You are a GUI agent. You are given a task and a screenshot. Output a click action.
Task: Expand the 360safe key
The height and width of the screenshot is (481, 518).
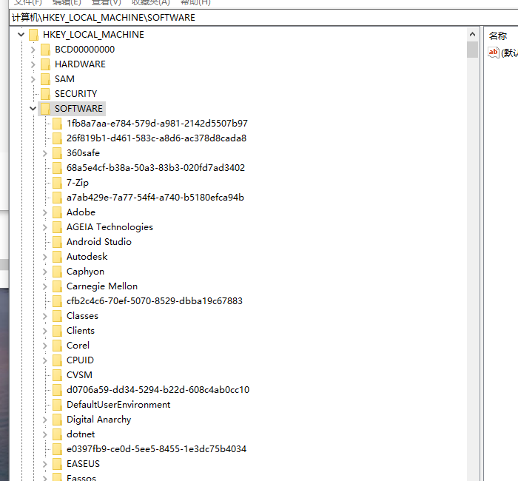click(x=45, y=153)
